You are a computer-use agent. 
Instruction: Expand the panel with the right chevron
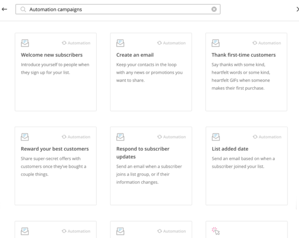297,9
